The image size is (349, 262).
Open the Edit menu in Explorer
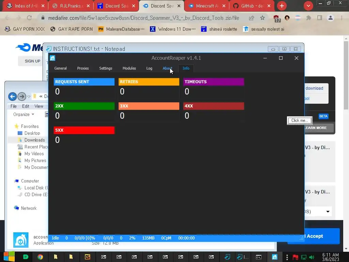pos(25,106)
